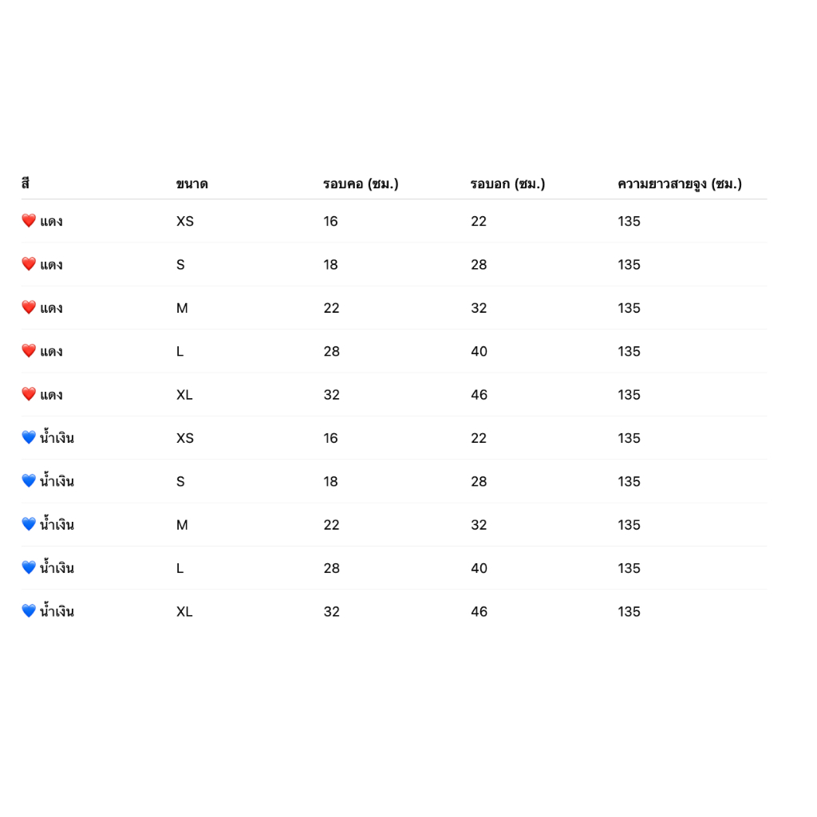The image size is (817, 817).
Task: Click chest value 32 in the blue M row
Action: tap(479, 525)
